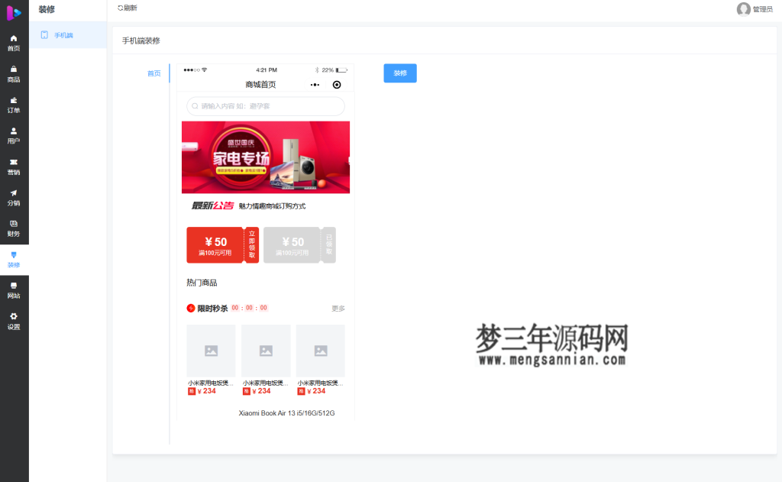Click the ••• capsule icon in phone preview
The width and height of the screenshot is (782, 482).
315,85
